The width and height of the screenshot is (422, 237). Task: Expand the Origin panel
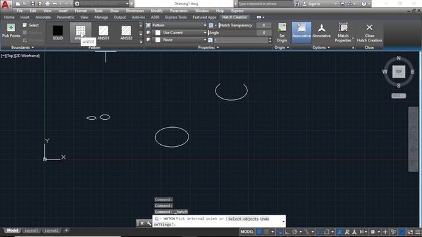point(282,47)
